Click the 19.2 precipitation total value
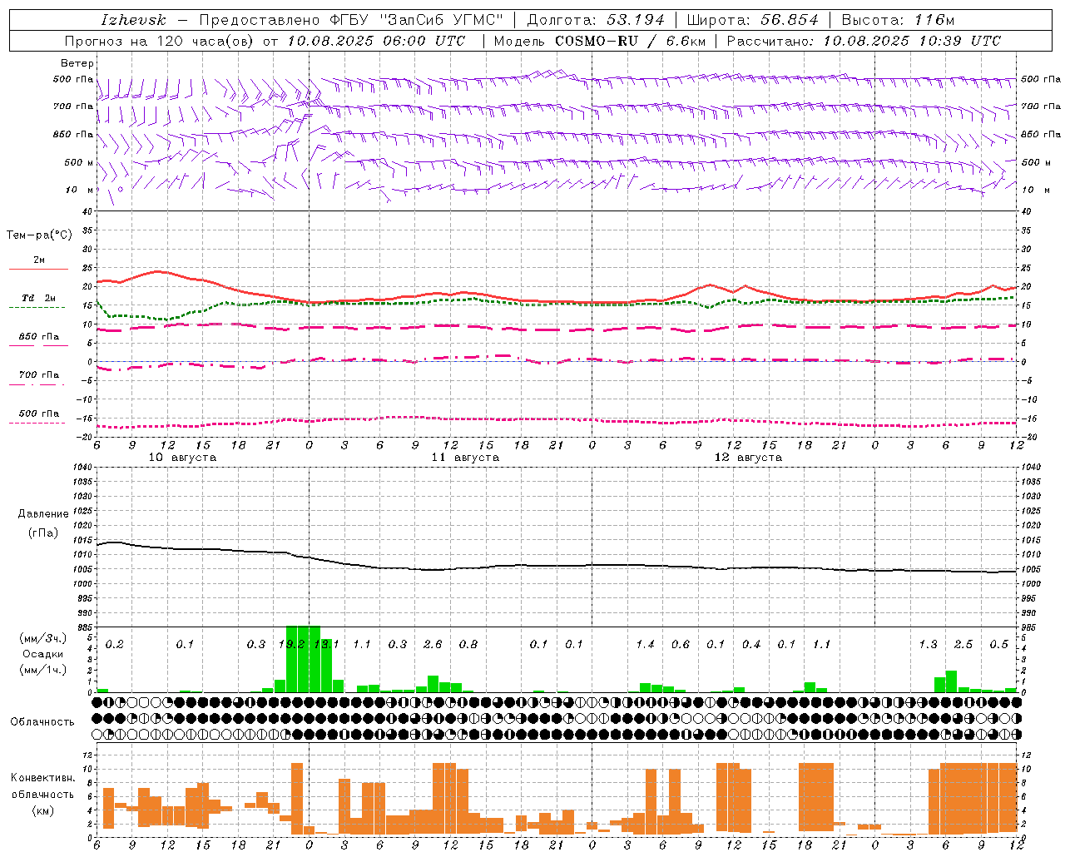Viewport: 1065px width, 852px height. coord(292,645)
